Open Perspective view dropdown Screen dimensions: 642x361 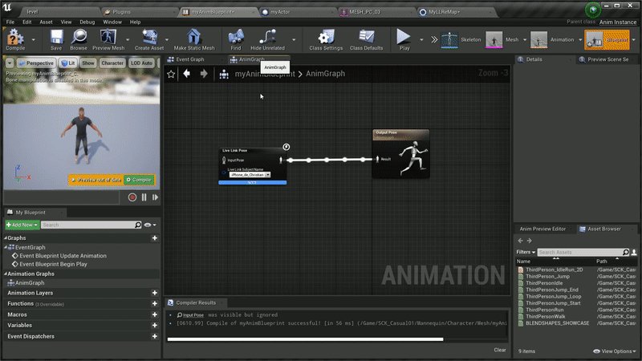click(36, 63)
